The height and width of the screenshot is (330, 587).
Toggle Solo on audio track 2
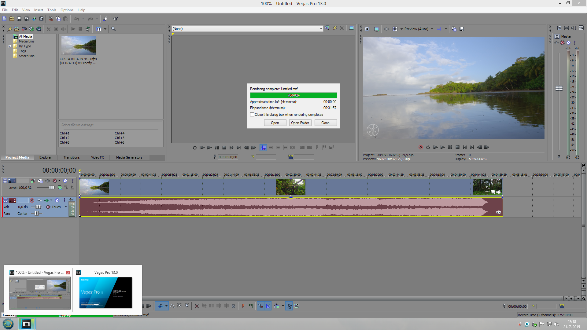(64, 200)
